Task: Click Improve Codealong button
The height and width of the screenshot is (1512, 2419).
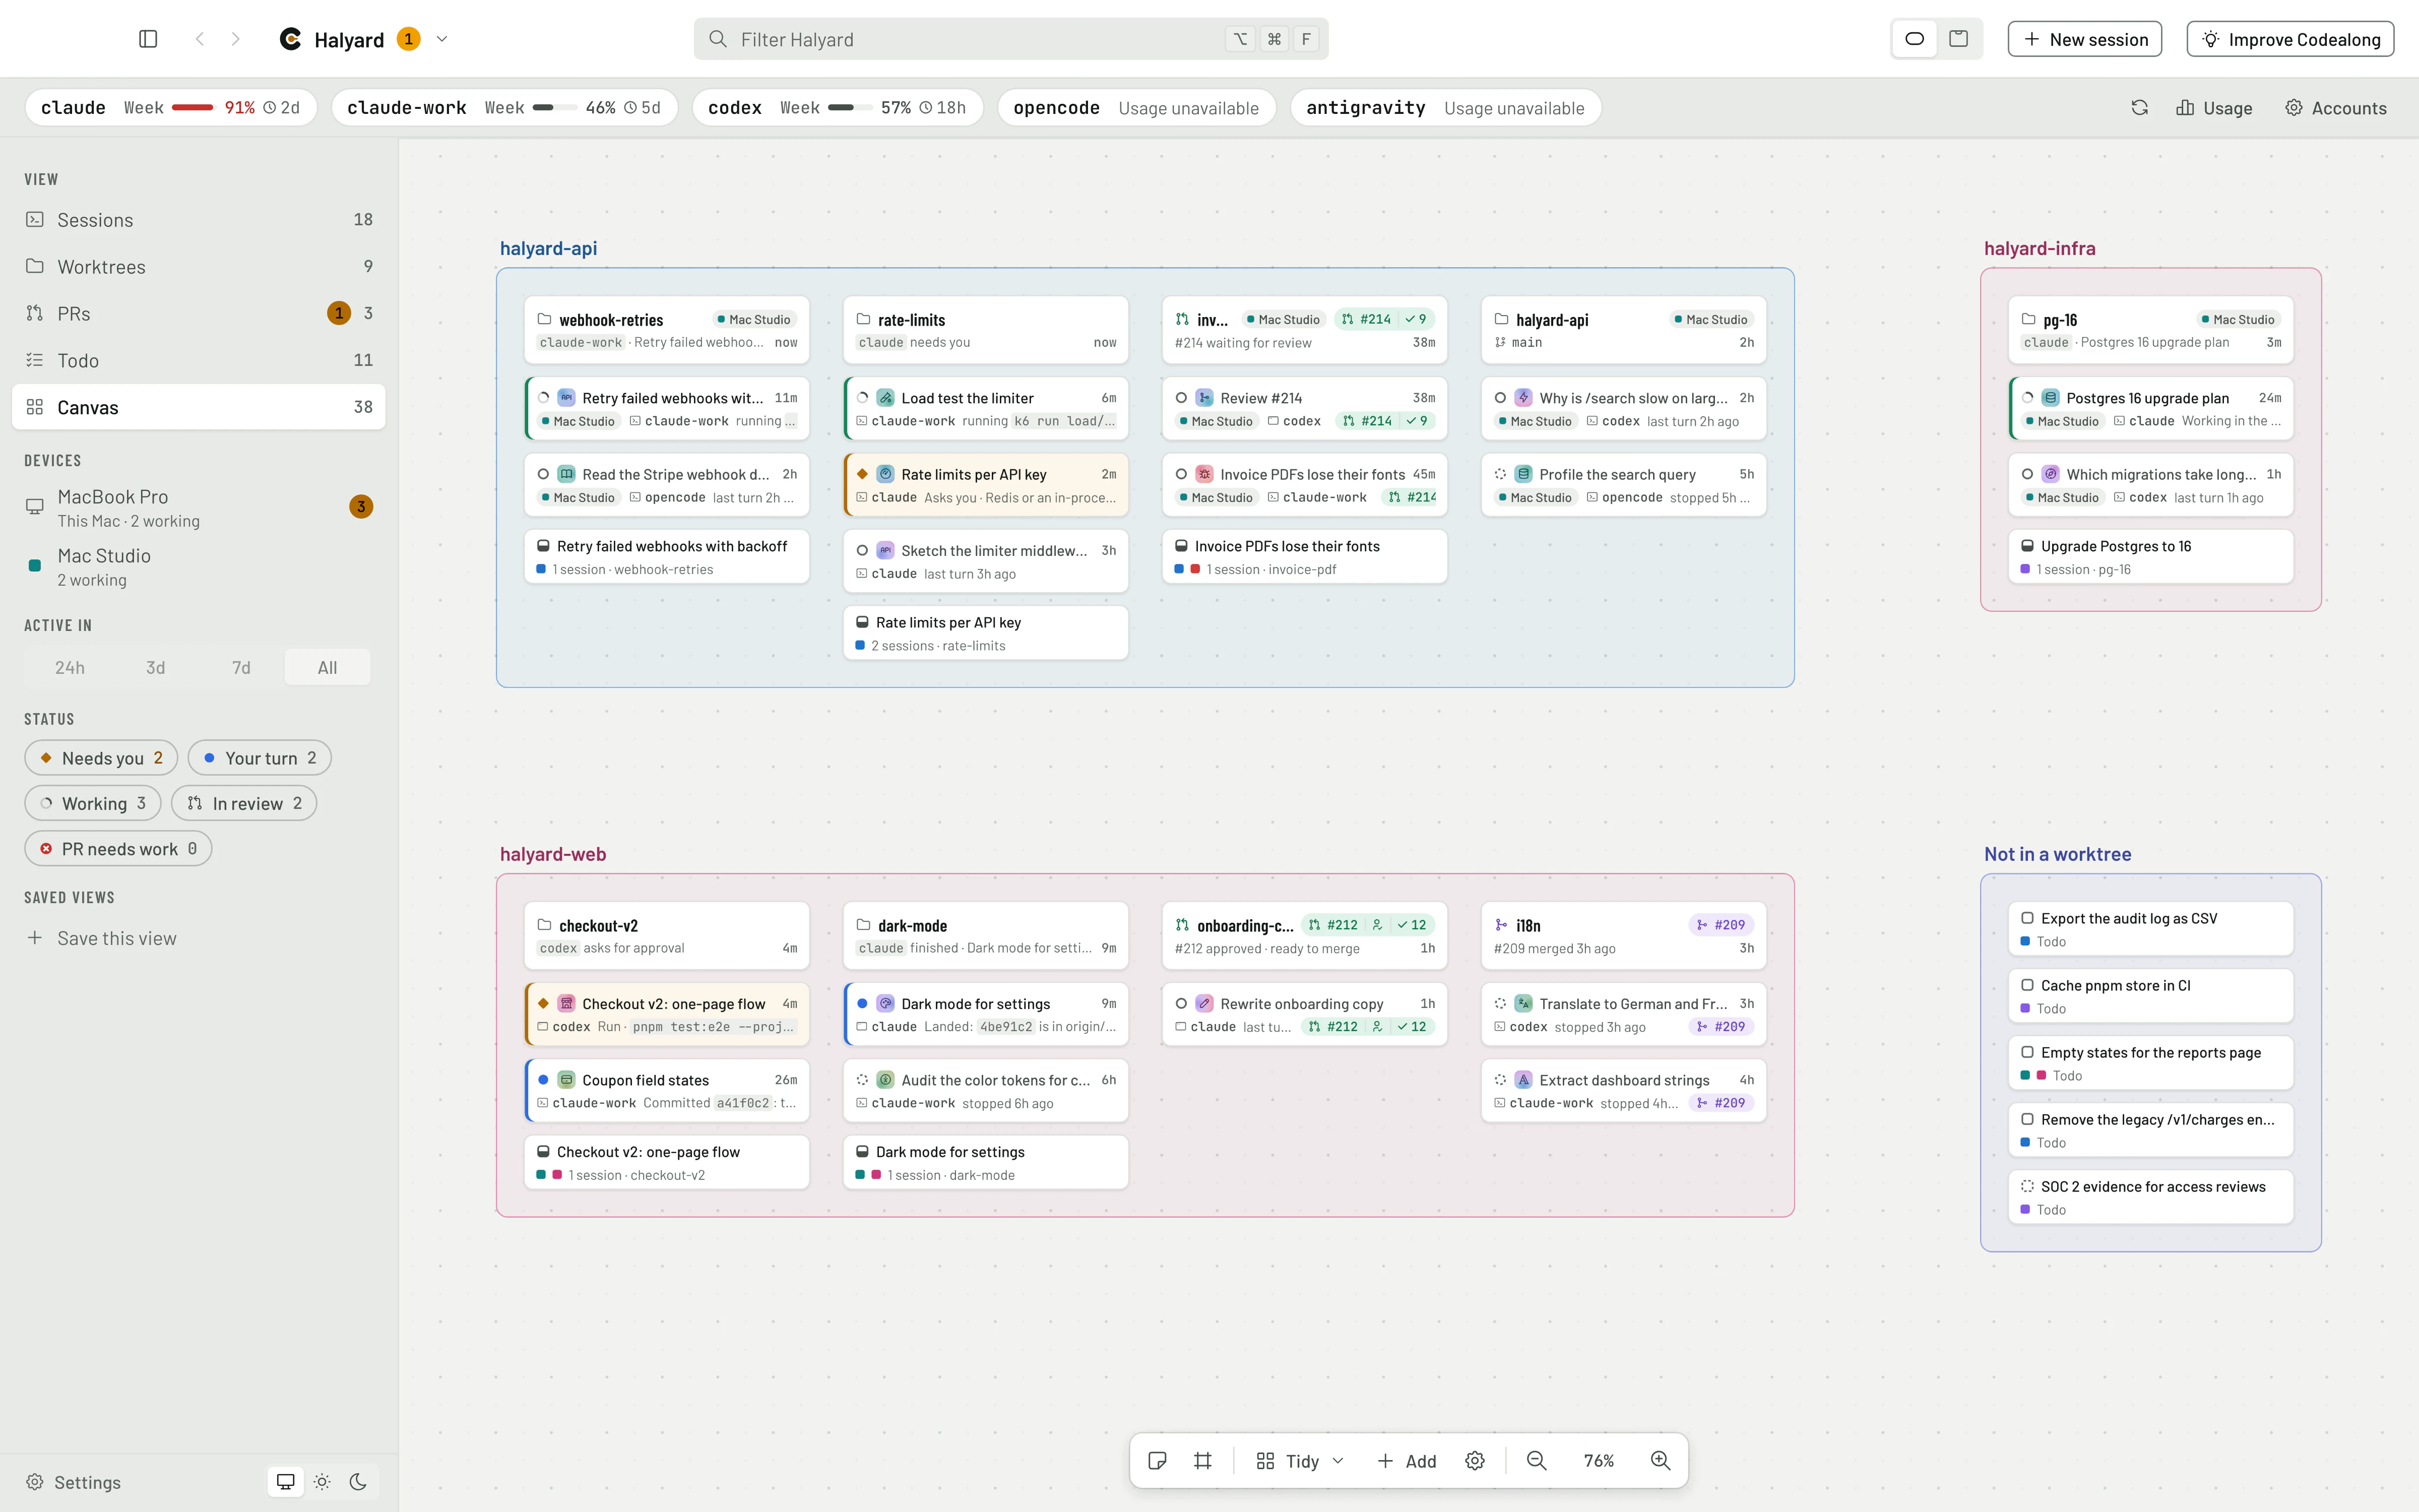Action: (x=2290, y=39)
